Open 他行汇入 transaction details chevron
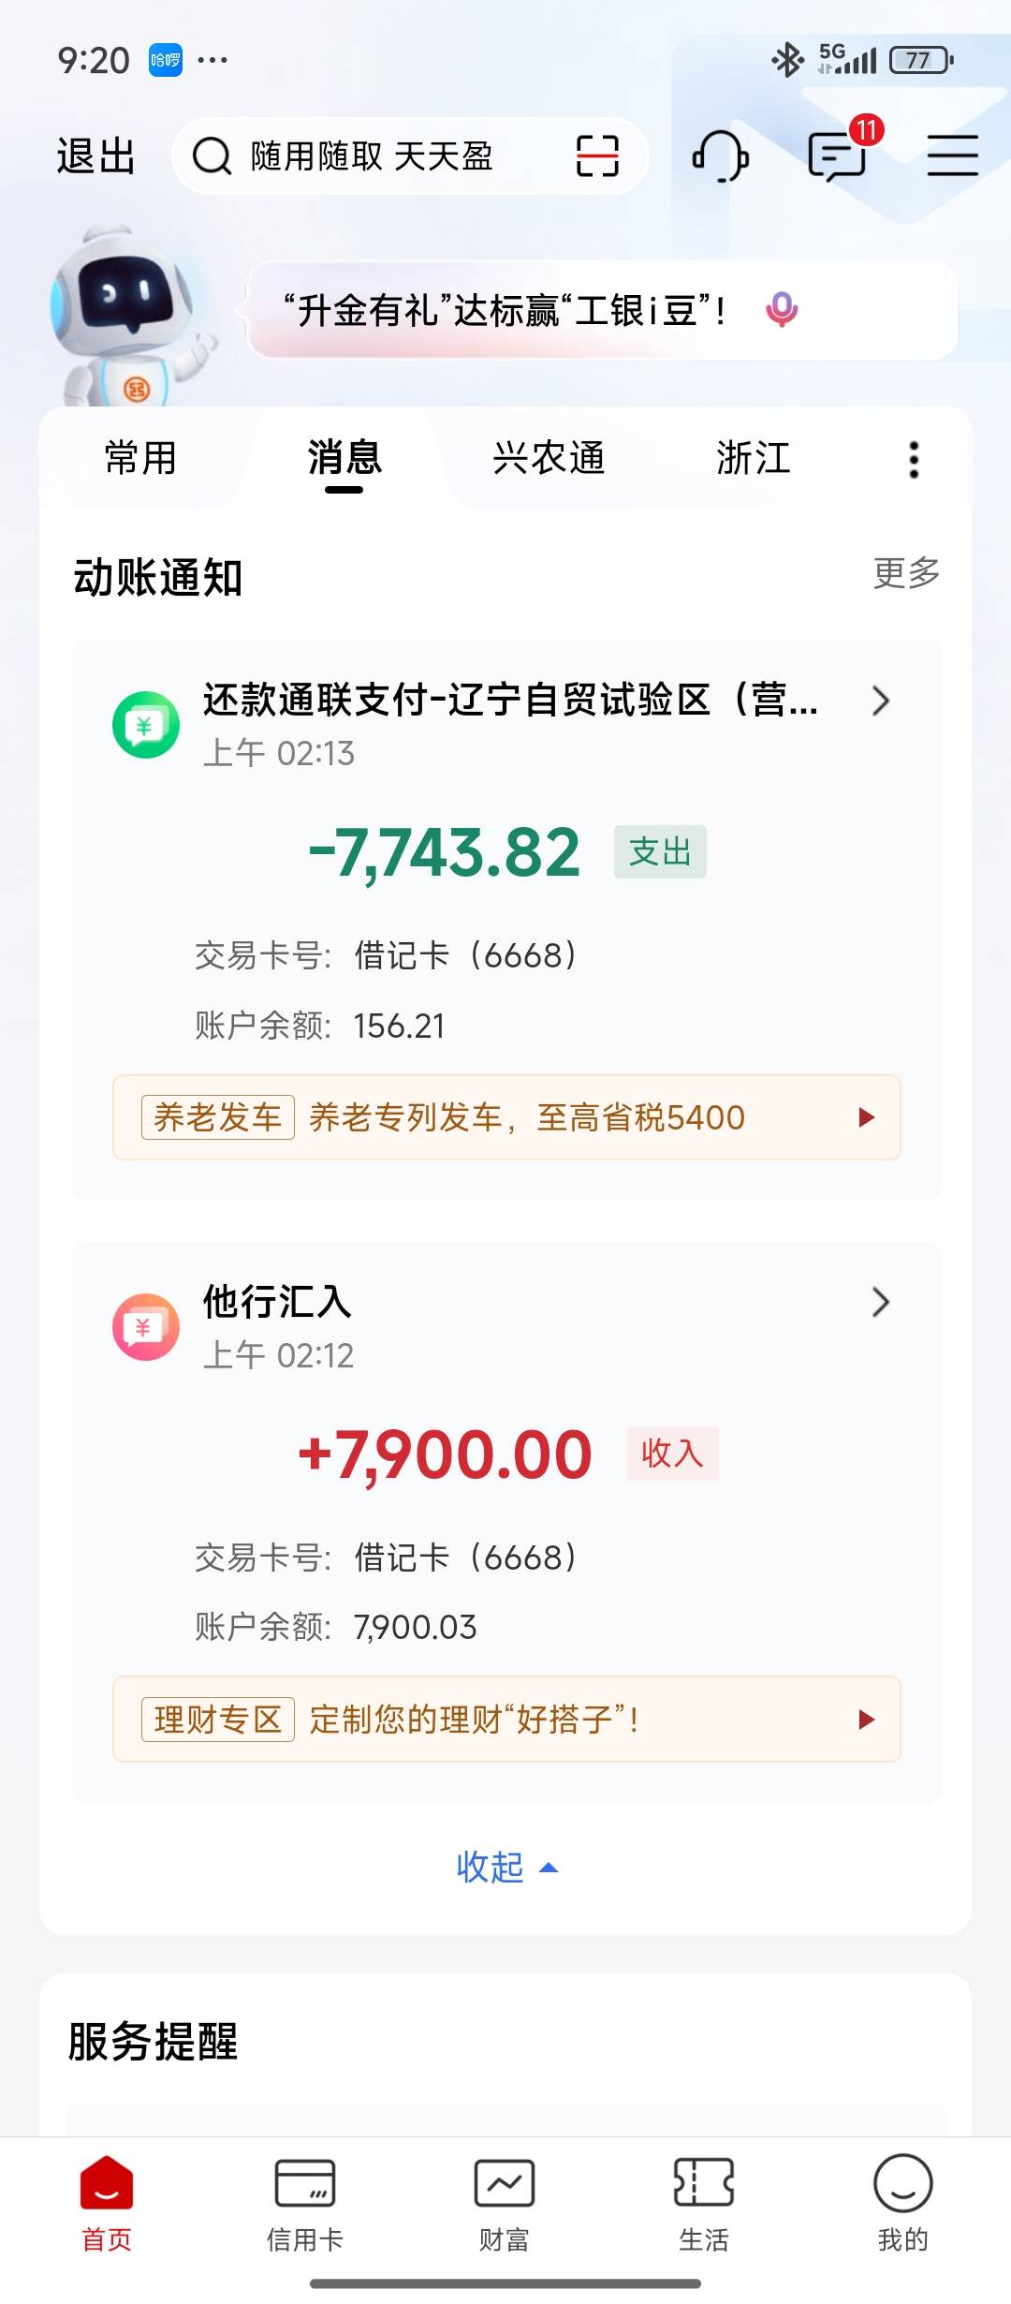 880,1302
